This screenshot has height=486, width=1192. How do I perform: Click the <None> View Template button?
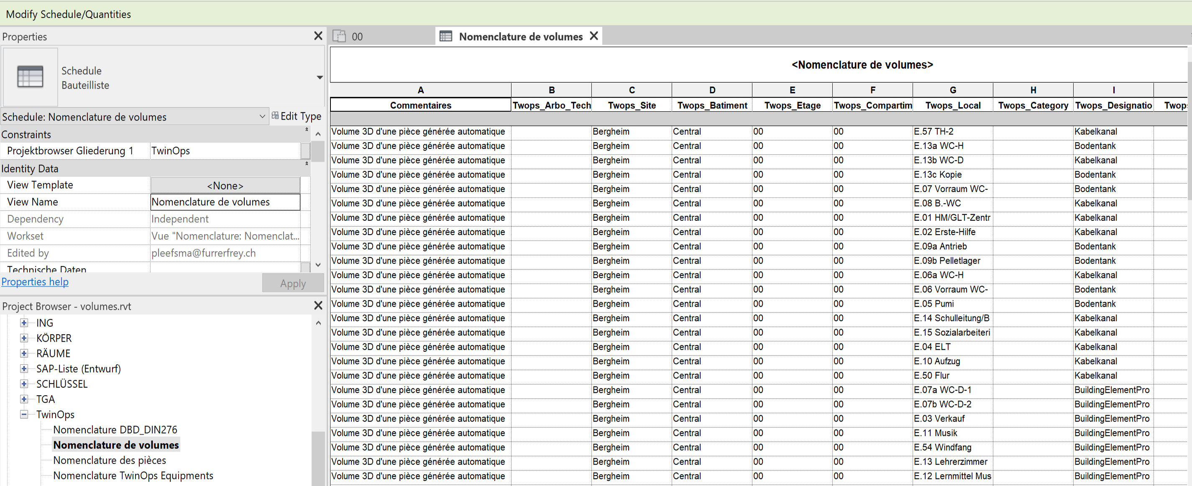point(225,185)
